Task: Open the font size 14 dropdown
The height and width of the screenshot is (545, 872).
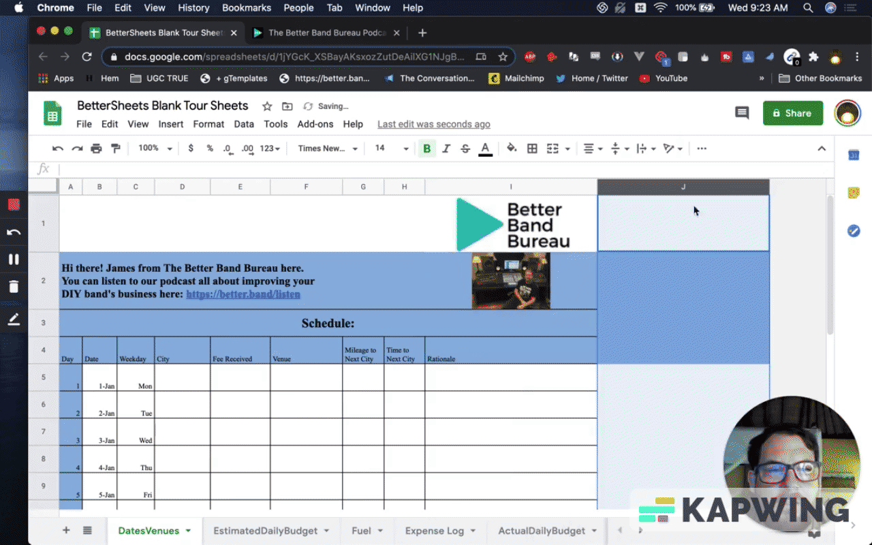Action: click(x=392, y=149)
